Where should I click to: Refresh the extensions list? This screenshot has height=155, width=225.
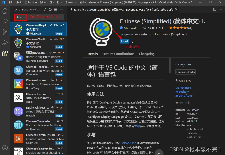coord(50,9)
